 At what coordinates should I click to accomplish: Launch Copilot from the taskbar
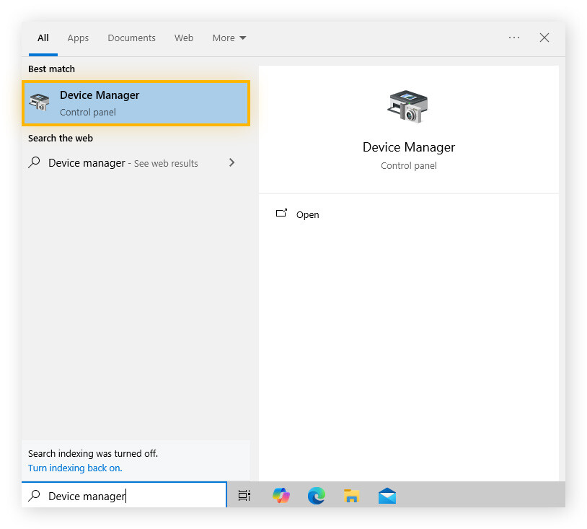pyautogui.click(x=281, y=496)
